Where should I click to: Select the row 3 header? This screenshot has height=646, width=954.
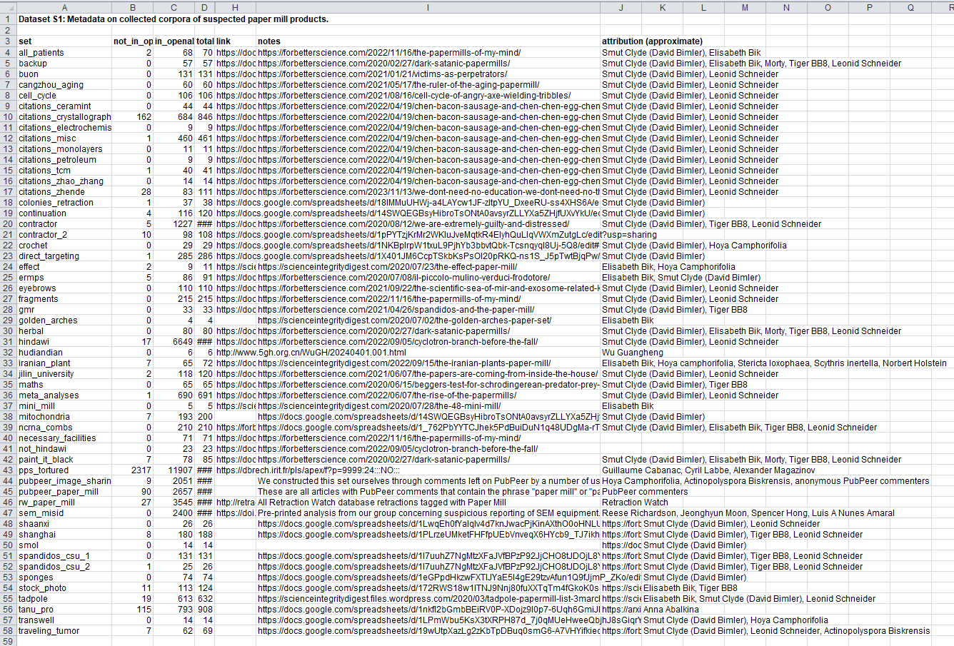pos(8,41)
